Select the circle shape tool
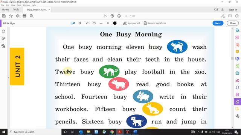The image size is (241, 135). [94, 23]
